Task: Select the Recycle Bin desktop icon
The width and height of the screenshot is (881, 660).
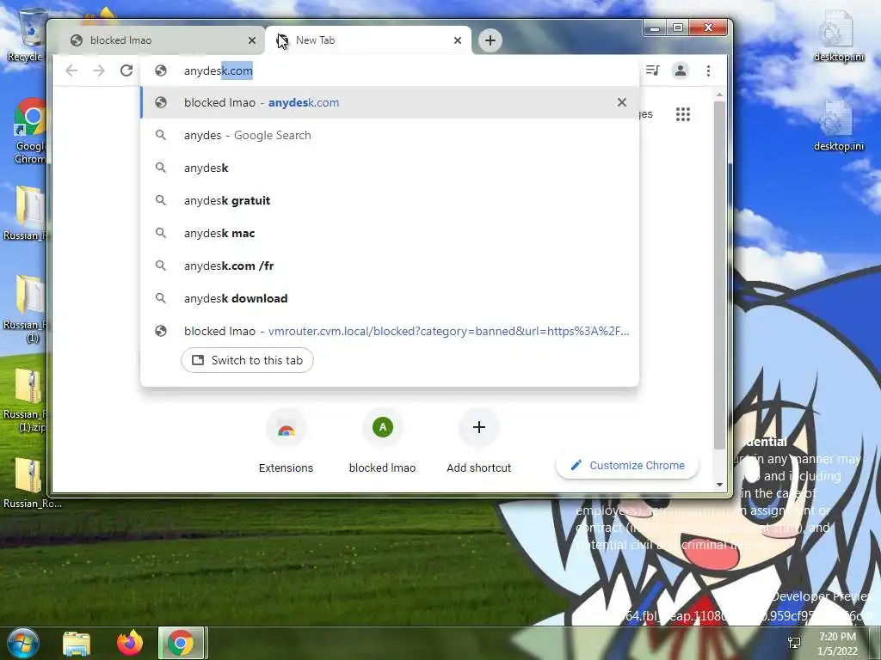Action: [25, 34]
